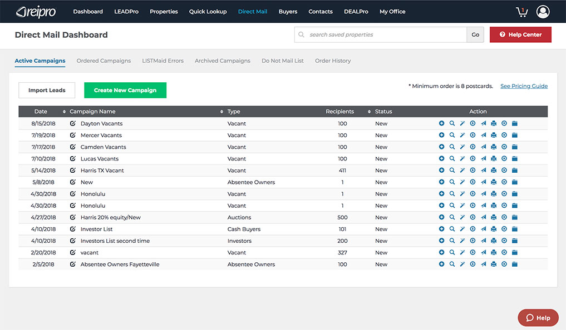
Task: Click the paper plane icon for Harris TX Vacant
Action: tap(483, 171)
